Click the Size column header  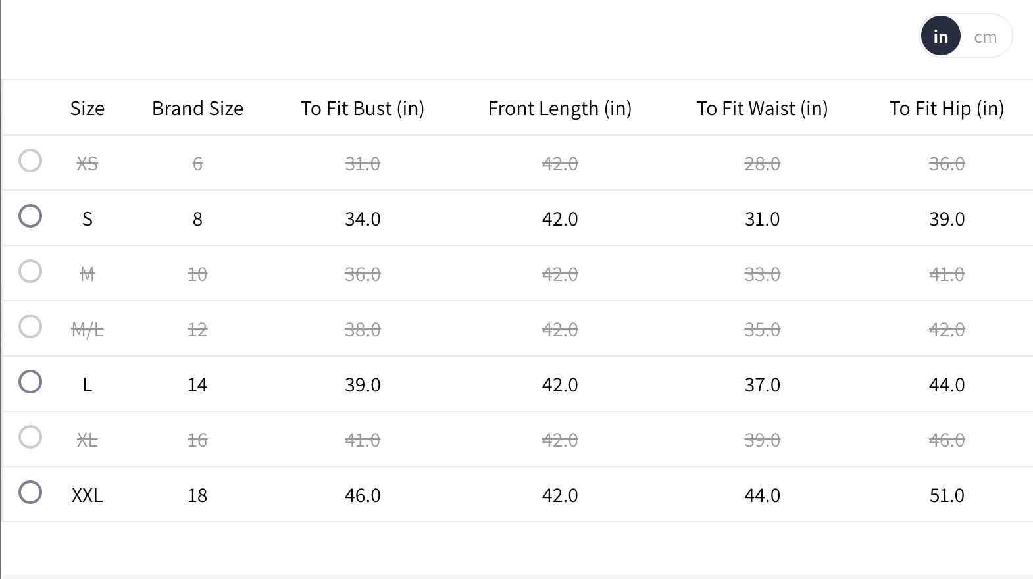88,108
